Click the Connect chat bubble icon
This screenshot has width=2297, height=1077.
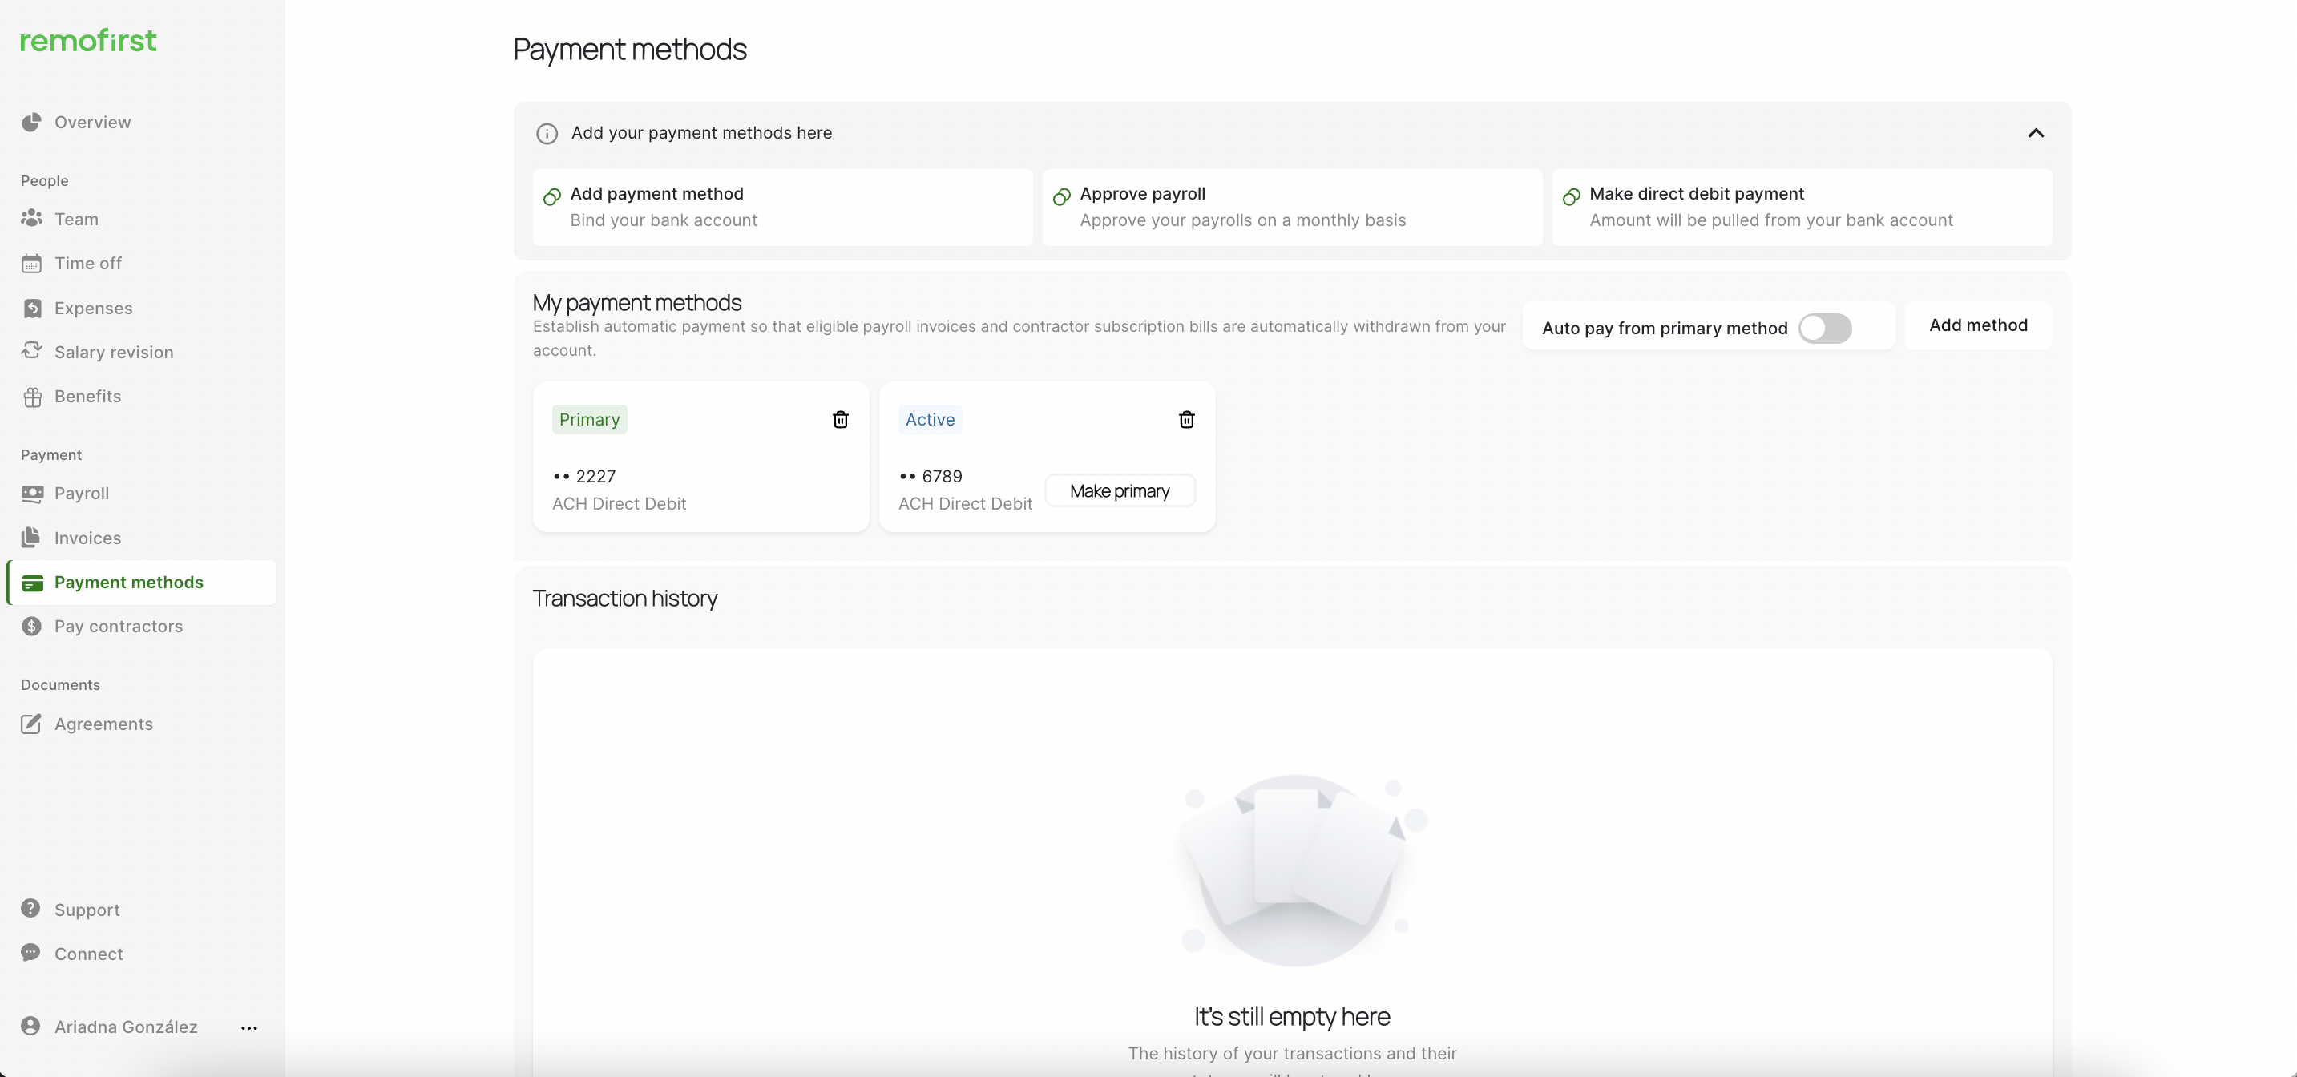pos(31,953)
